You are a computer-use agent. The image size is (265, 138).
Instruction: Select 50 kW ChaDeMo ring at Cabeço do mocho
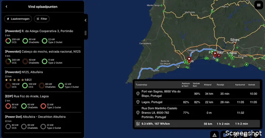(x=25, y=61)
